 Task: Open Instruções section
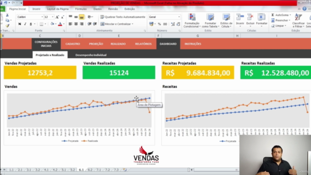pos(193,44)
